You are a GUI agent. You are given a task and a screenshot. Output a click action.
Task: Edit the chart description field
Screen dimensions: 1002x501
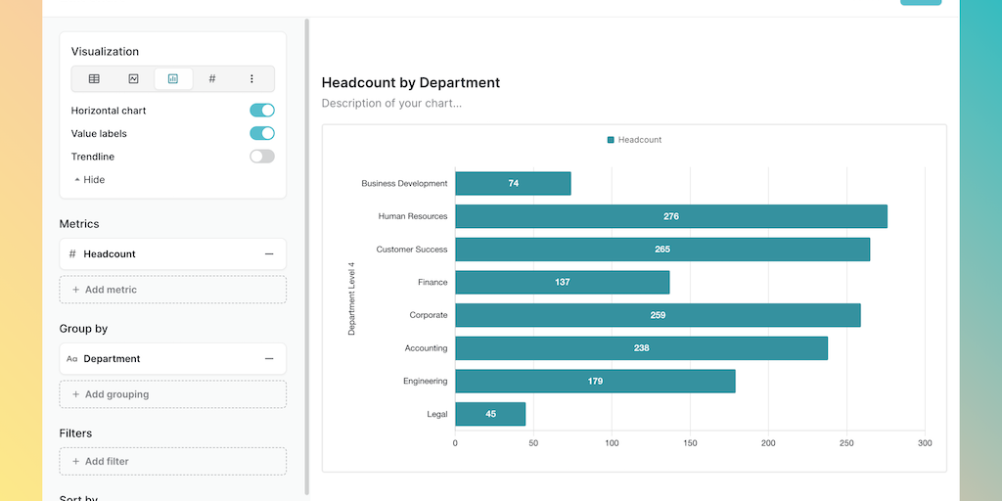391,104
